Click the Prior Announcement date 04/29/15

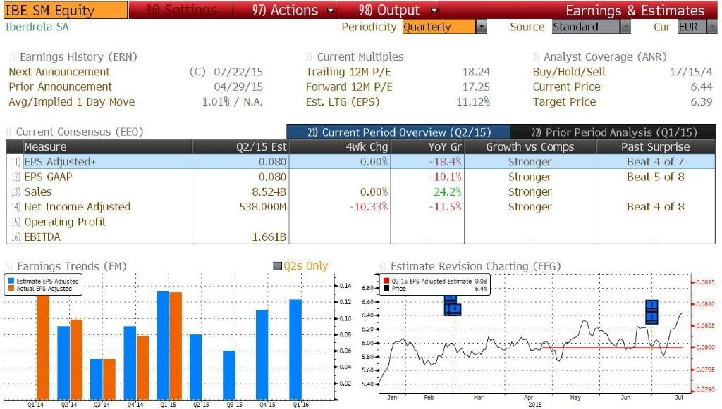point(238,87)
